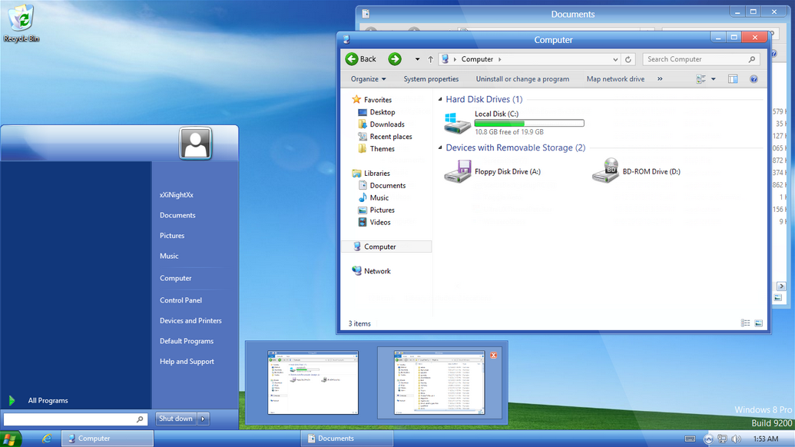Refresh the Computer window

coord(628,59)
